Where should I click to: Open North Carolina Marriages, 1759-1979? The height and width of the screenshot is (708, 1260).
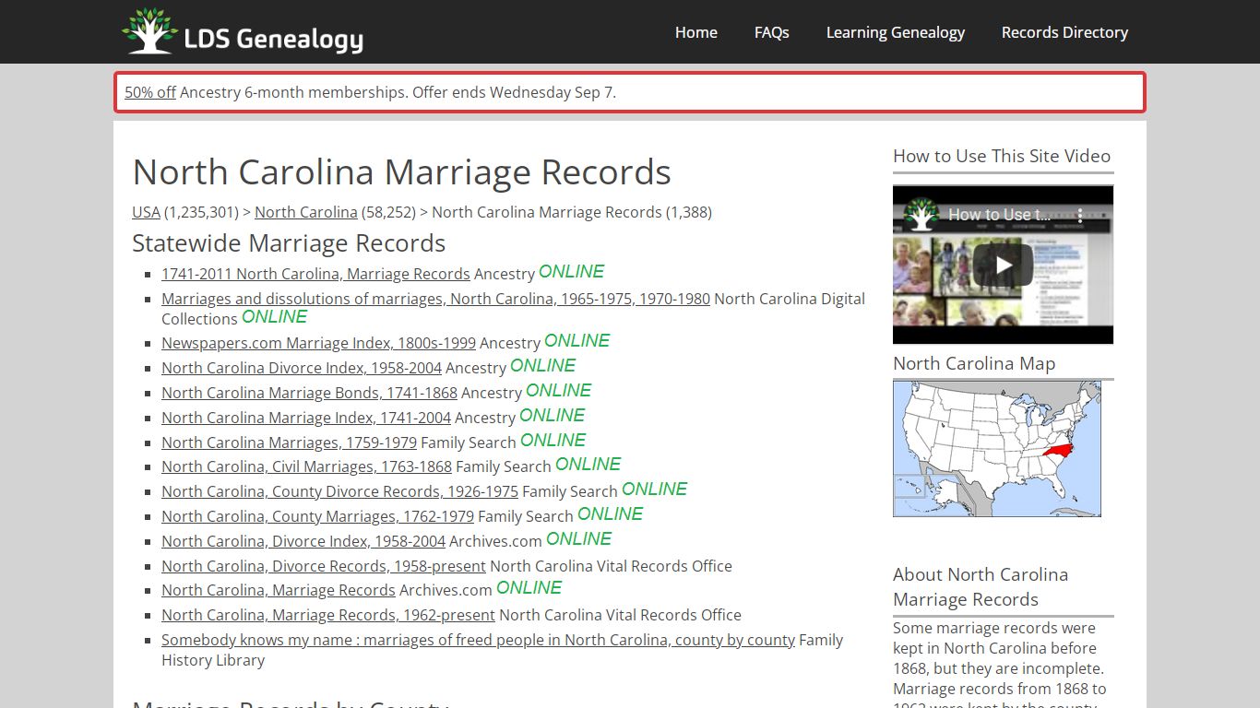(x=289, y=442)
